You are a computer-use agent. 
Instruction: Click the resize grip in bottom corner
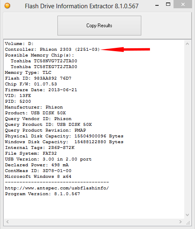[x=188, y=223]
